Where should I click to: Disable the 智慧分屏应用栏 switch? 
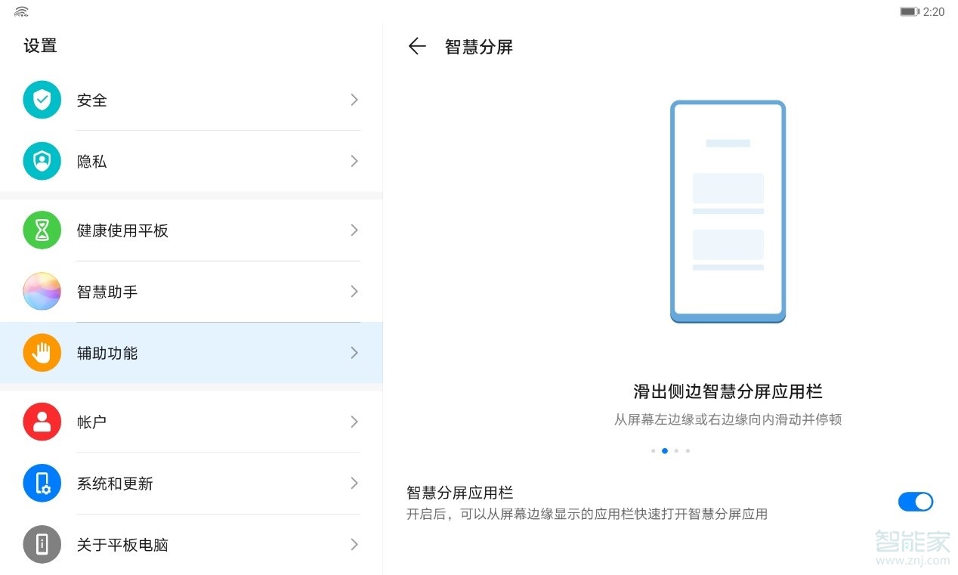click(915, 501)
